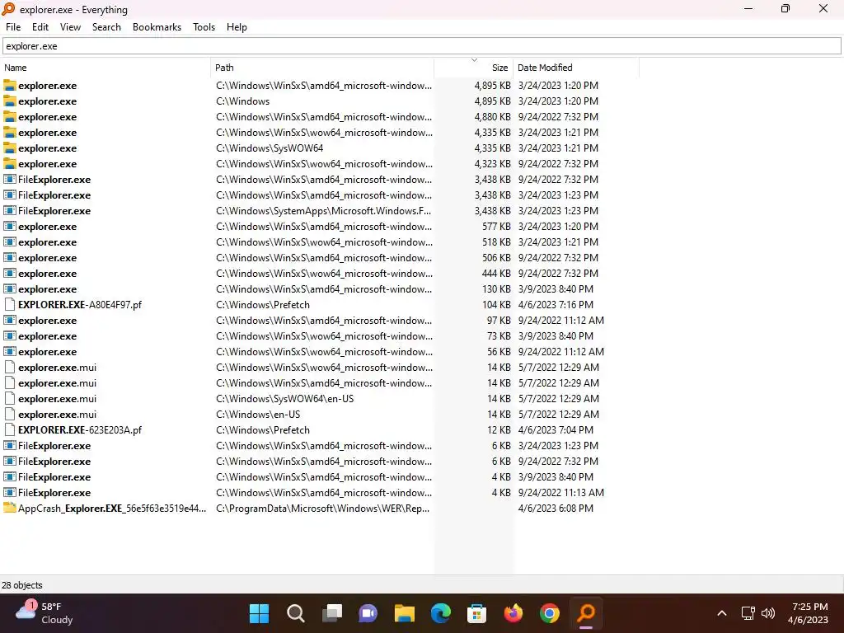Open the Chat app on the taskbar
This screenshot has height=633, width=844.
[x=368, y=613]
